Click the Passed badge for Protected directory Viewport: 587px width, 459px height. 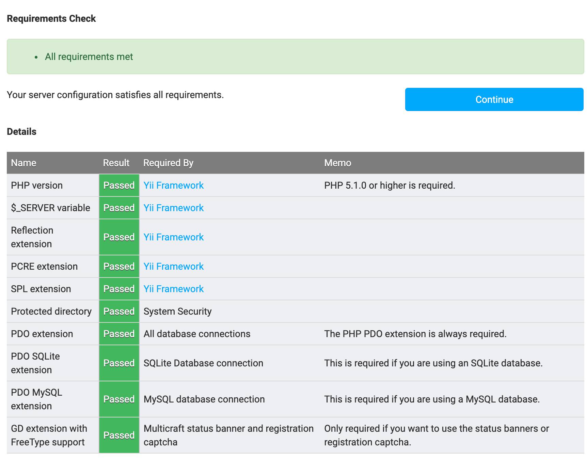pyautogui.click(x=118, y=311)
